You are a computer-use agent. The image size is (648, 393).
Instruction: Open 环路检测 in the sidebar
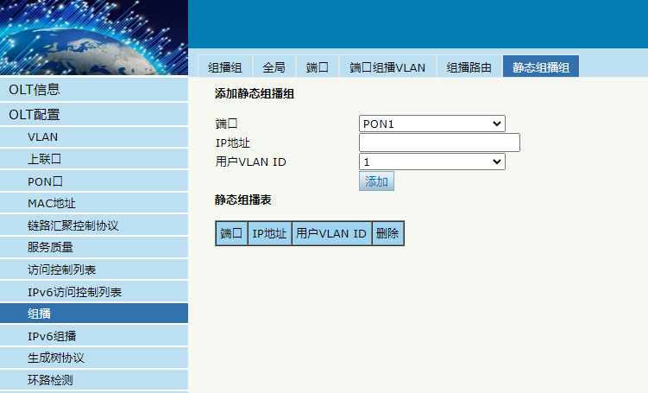(94, 380)
